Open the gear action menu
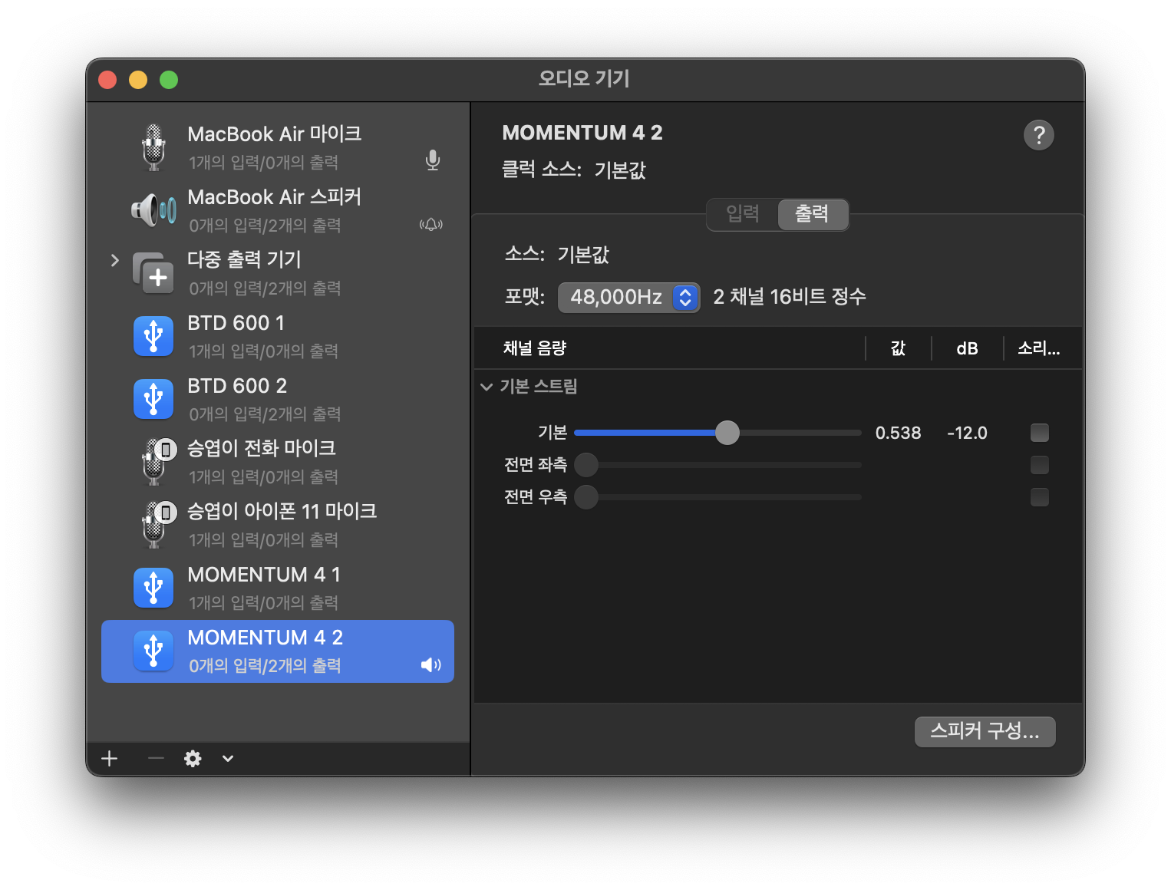The image size is (1171, 890). tap(193, 759)
